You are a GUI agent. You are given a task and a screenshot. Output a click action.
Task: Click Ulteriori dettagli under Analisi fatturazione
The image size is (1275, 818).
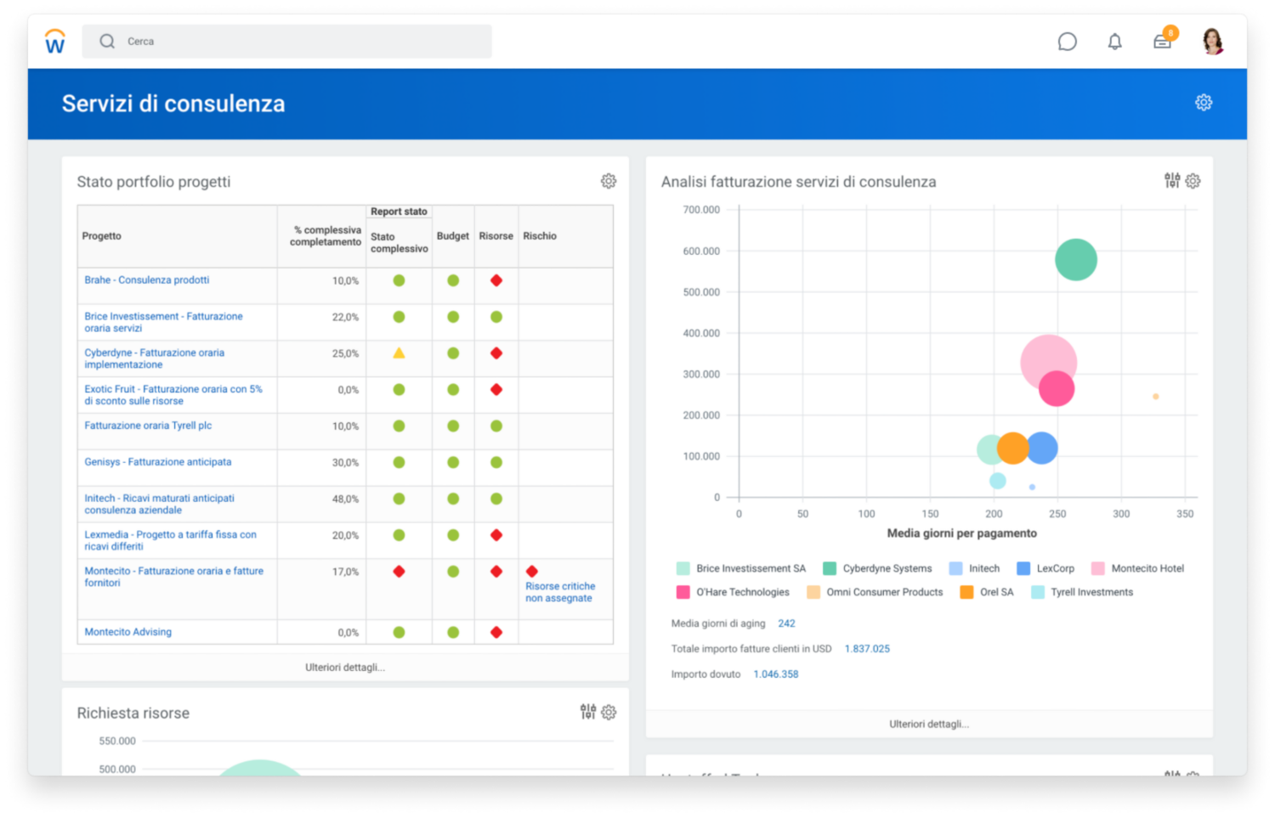[x=929, y=725]
